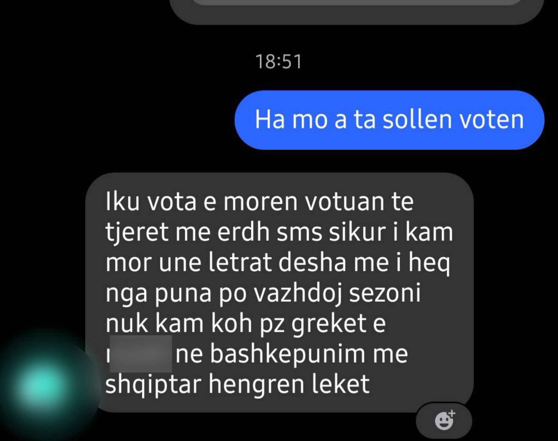Select the grey message starting 'Iku vota'
This screenshot has width=558, height=441.
tap(279, 292)
